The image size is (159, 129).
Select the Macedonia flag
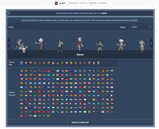[x=71, y=96]
